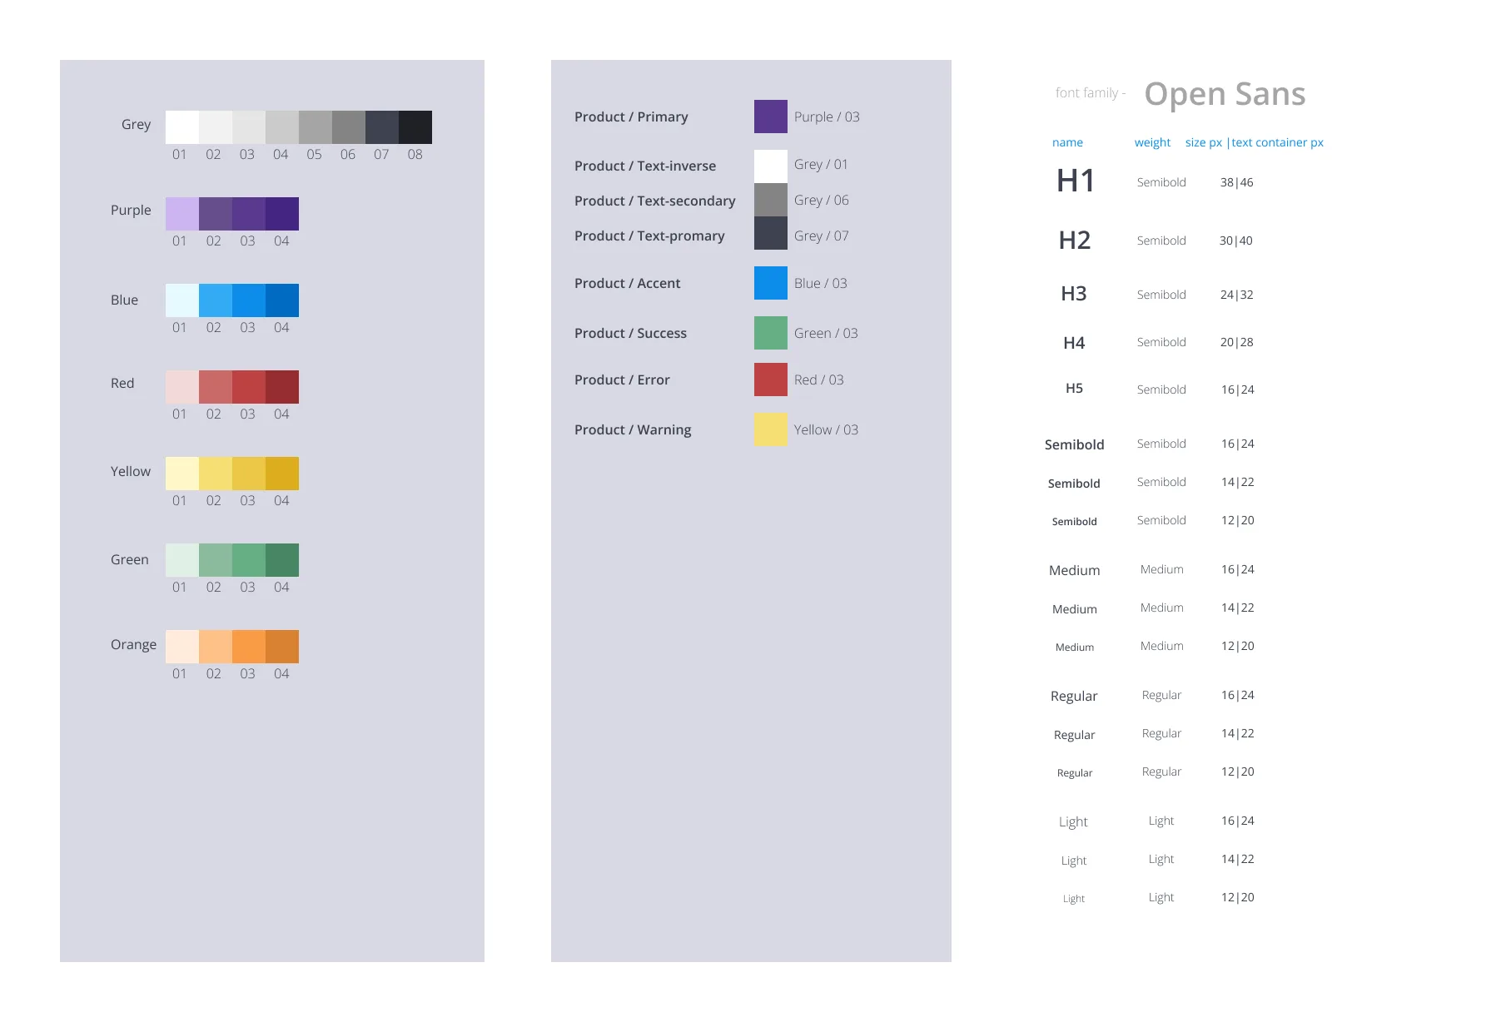
Task: Click the Red 01 pale pink swatch
Action: point(182,387)
